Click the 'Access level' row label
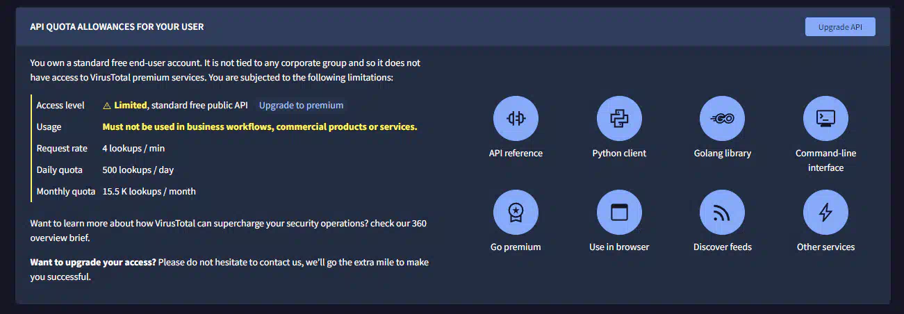The image size is (904, 314). tap(60, 106)
